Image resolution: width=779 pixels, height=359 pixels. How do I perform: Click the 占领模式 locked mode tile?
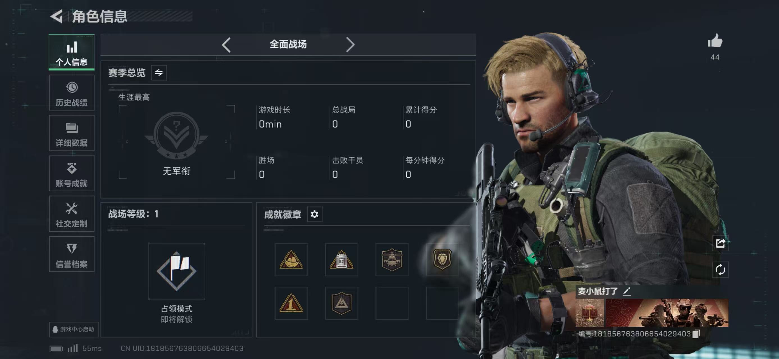[x=177, y=271]
